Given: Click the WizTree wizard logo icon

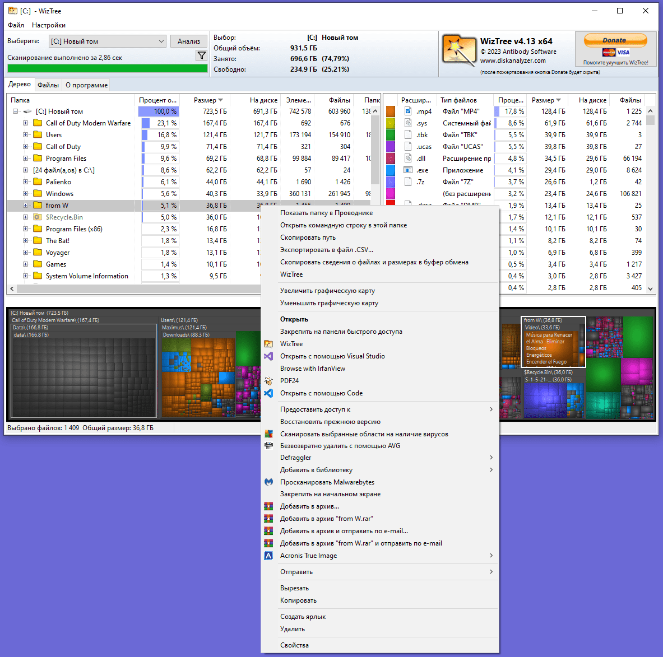Looking at the screenshot, I should [x=459, y=51].
